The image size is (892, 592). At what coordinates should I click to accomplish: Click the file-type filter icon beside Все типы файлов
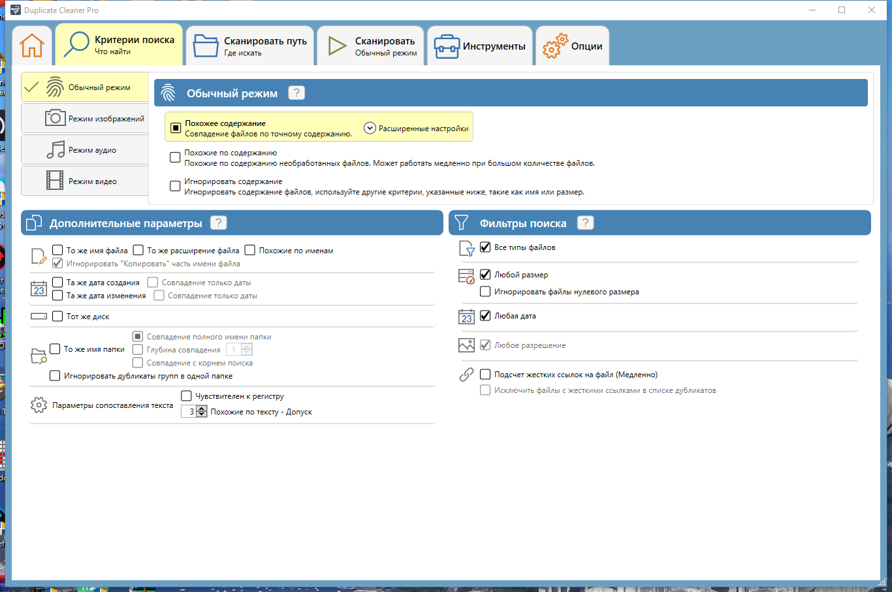click(466, 248)
